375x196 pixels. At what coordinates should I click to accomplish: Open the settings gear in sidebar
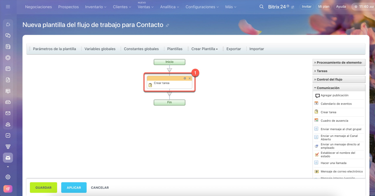coord(8,177)
